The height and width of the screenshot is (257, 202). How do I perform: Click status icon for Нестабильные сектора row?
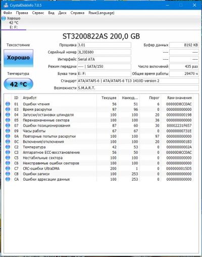pyautogui.click(x=8, y=158)
